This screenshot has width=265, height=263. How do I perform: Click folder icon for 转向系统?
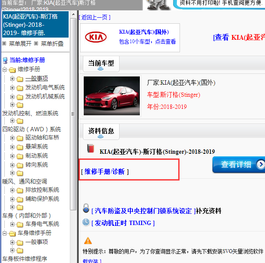pos(20,165)
